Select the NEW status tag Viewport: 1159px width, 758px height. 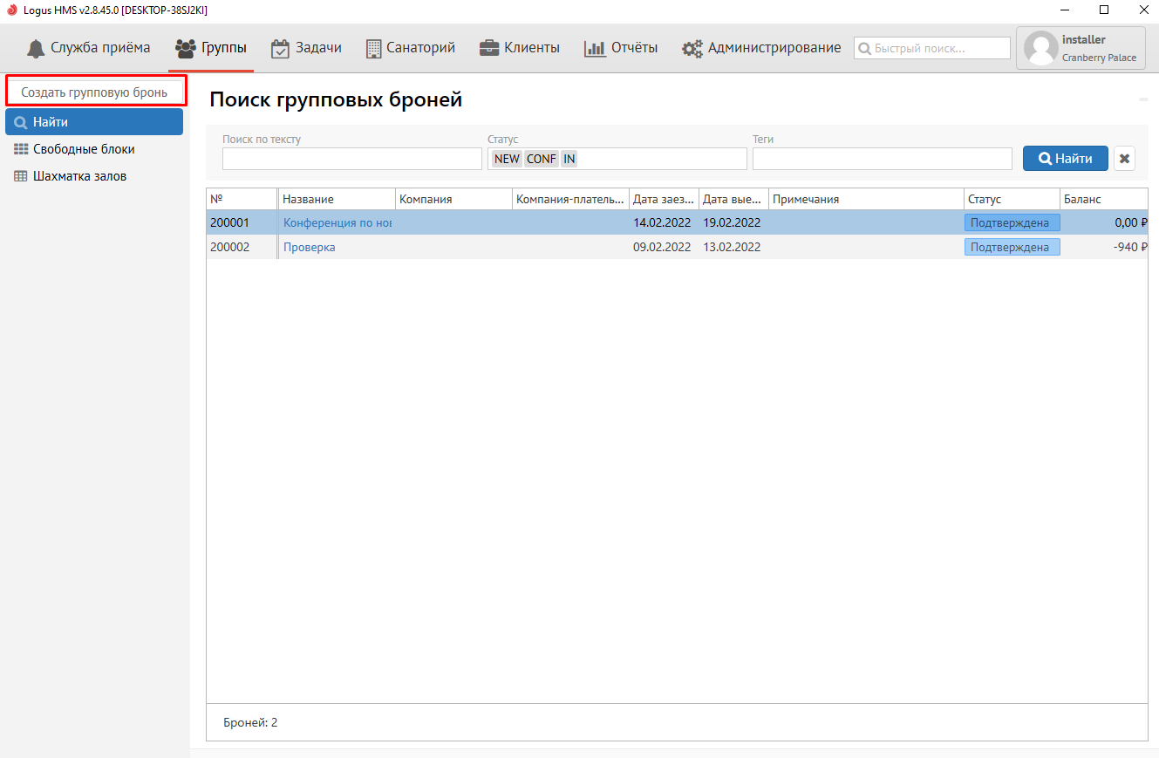[507, 159]
